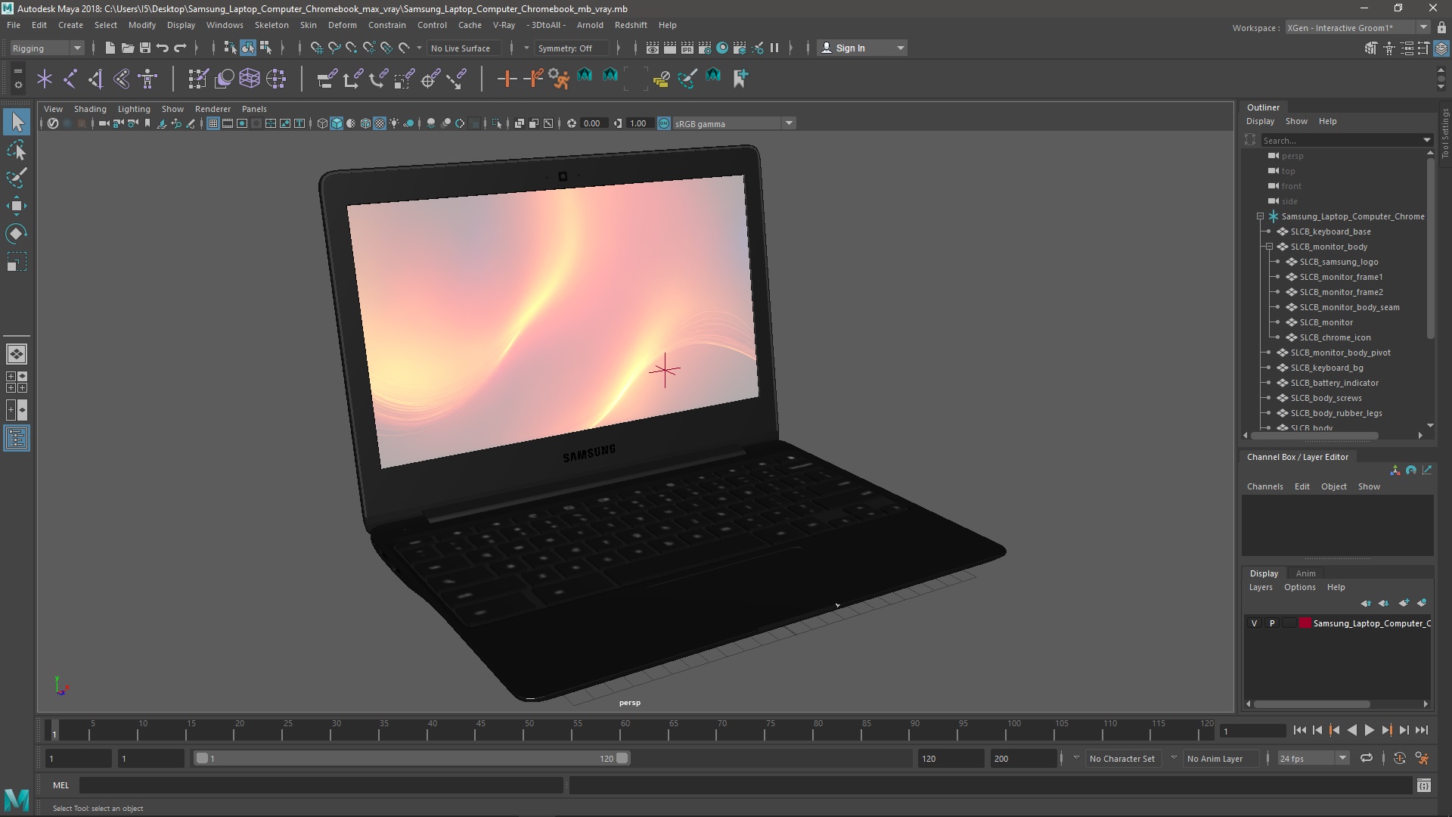1452x817 pixels.
Task: Collapse the SLCB_monitor_body node
Action: click(1270, 247)
